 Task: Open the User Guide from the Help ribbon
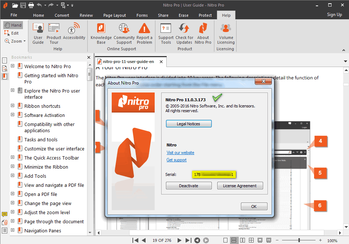[38, 34]
